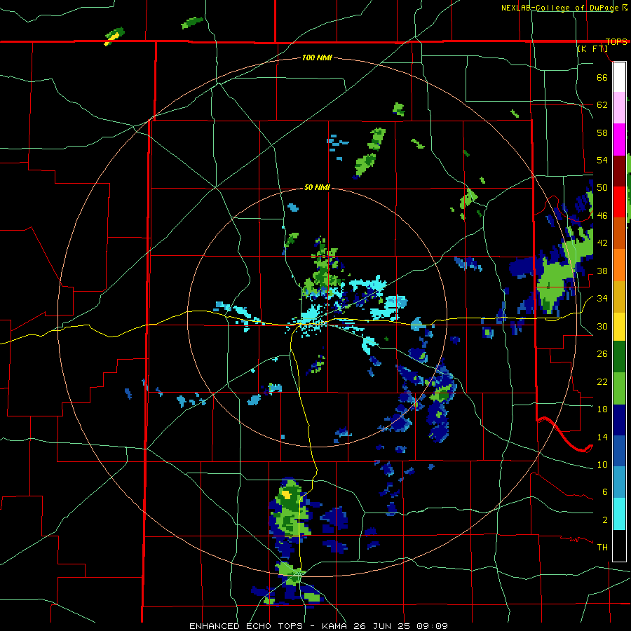The height and width of the screenshot is (631, 631).
Task: Click the 'NEXLAB-College of DuPage' credit text
Action: click(x=561, y=8)
